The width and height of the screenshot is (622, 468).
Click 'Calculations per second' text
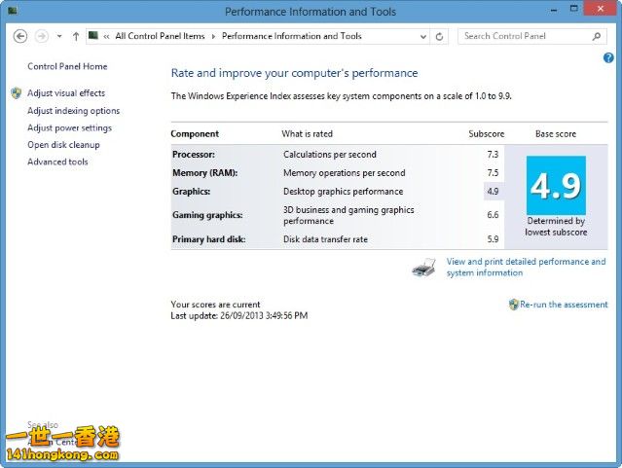[x=330, y=155]
